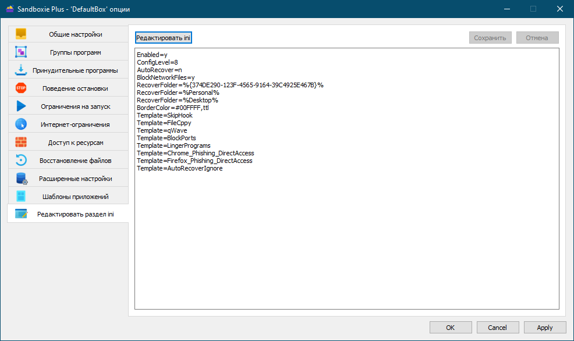
Task: Click the AutoRecover=n line
Action: click(x=160, y=70)
